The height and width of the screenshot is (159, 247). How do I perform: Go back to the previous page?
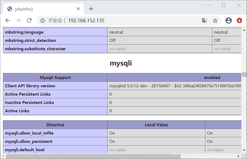[x=8, y=20]
